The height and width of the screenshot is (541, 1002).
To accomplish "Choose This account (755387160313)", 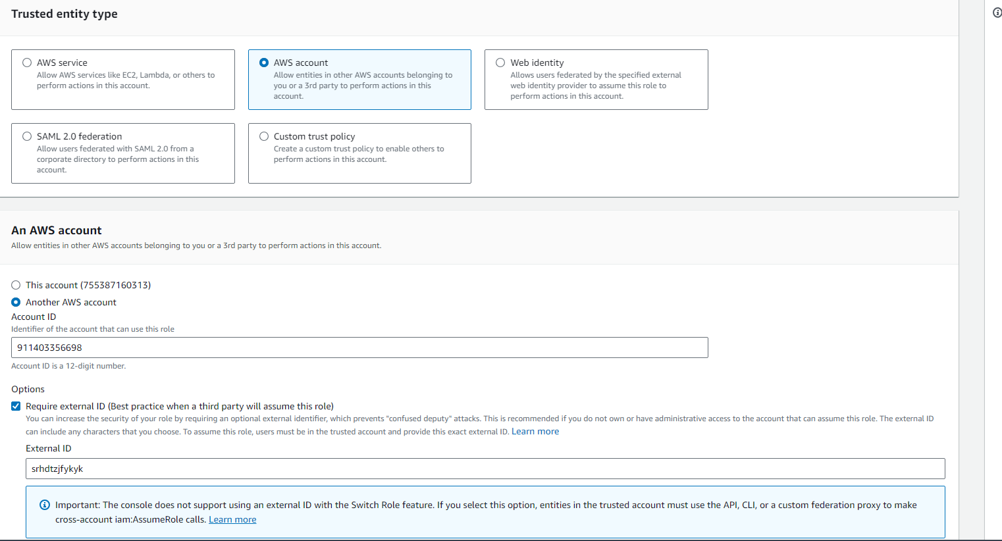I will click(x=16, y=285).
